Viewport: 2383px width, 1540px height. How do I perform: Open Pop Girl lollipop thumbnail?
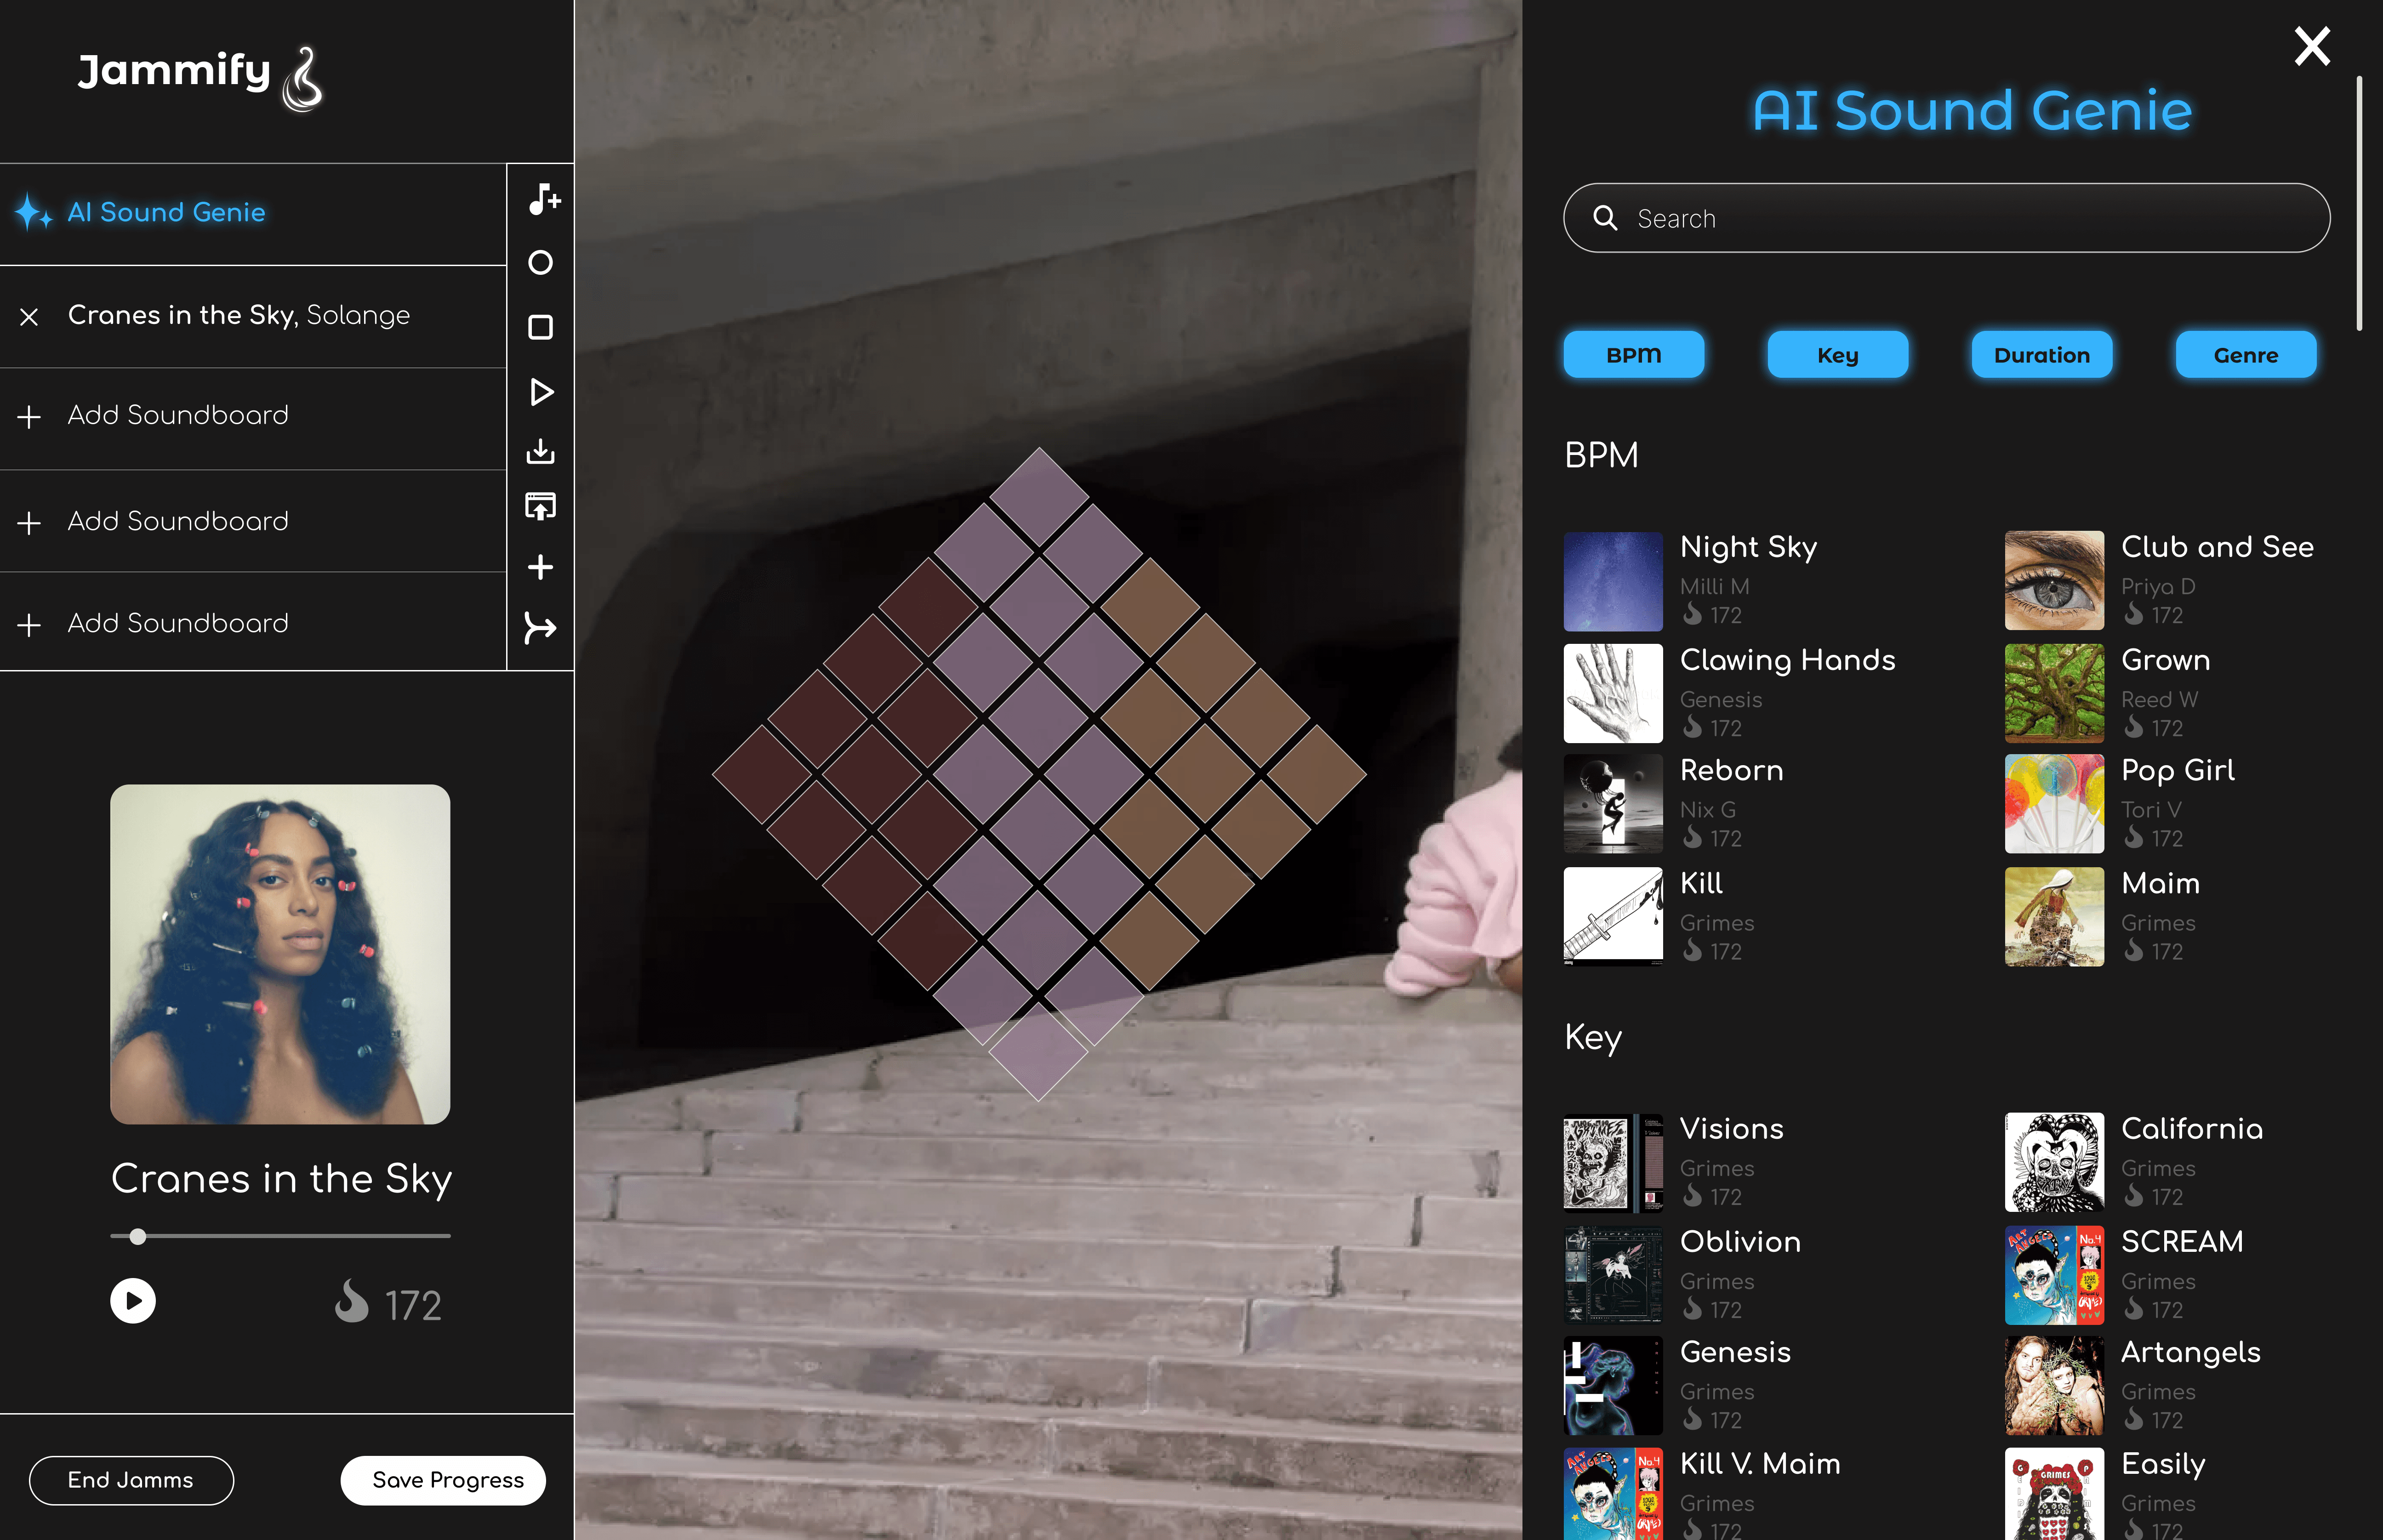(2054, 804)
